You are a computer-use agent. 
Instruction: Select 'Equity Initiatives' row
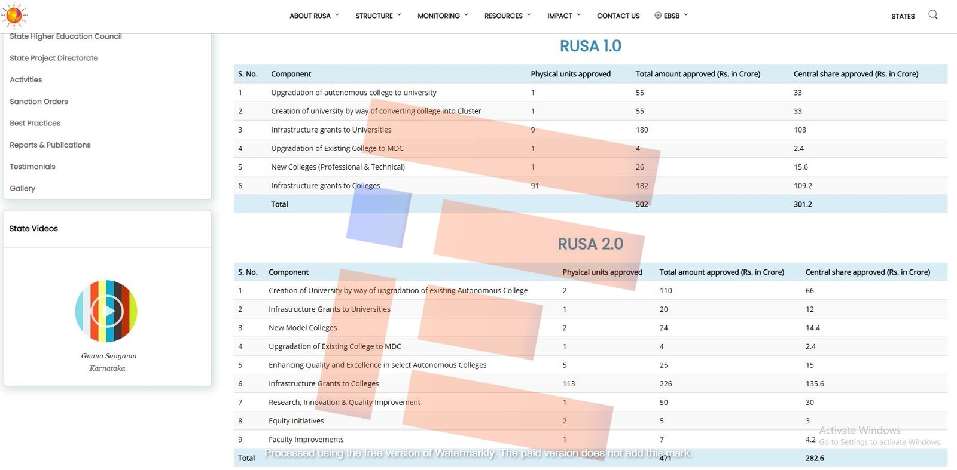point(590,421)
